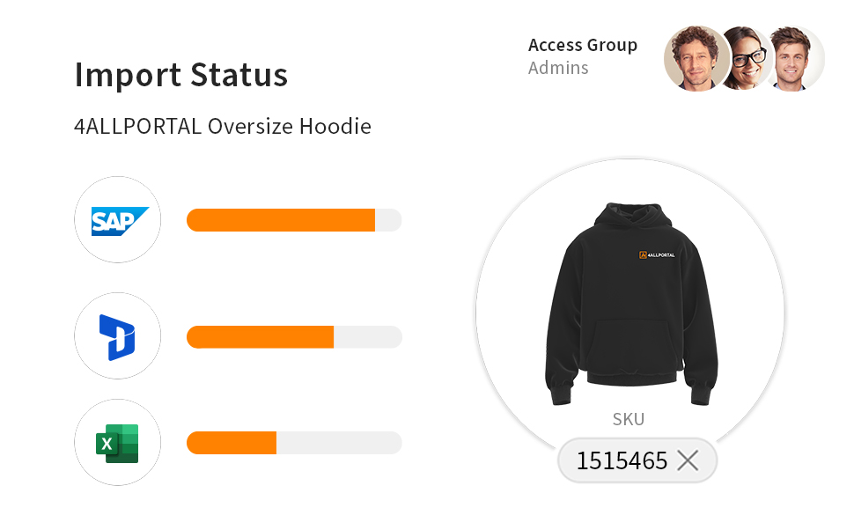Click the orange filled part of SAP bar
Image resolution: width=854 pixels, height=530 pixels.
pyautogui.click(x=281, y=220)
